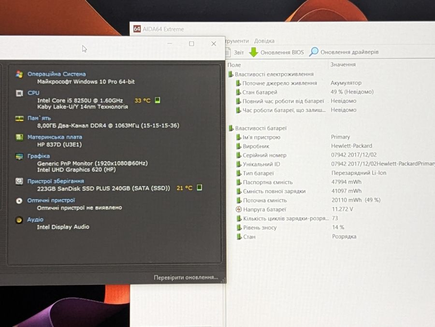Image resolution: width=435 pixels, height=327 pixels.
Task: Open the Аудіо section link
Action: point(35,219)
